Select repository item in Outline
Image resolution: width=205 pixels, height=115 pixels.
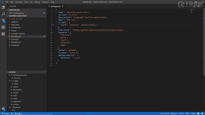(x=17, y=102)
